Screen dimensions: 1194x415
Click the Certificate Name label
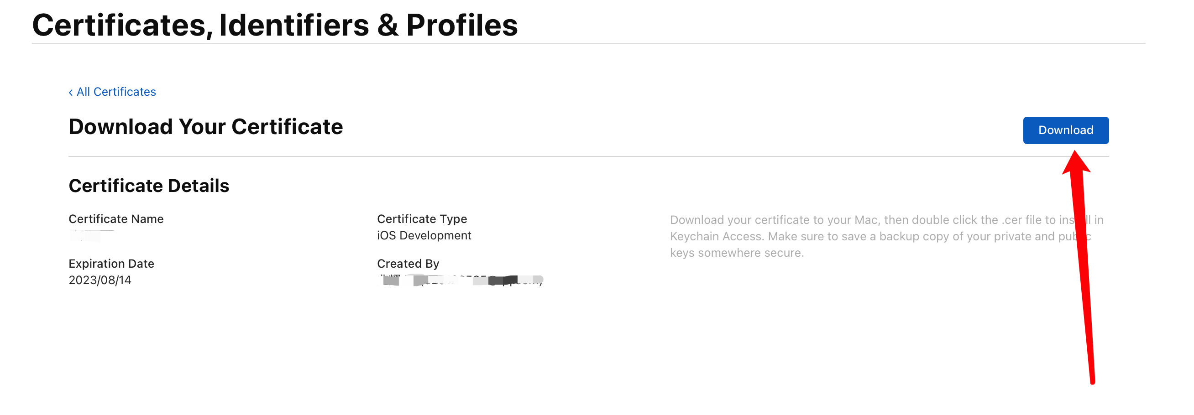[x=116, y=219]
